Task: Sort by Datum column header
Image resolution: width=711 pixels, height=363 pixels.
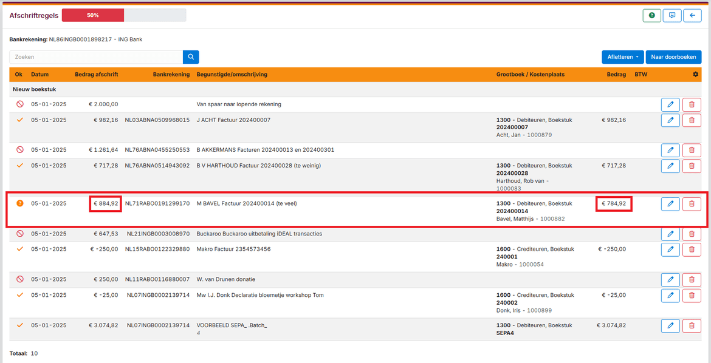Action: click(x=39, y=75)
